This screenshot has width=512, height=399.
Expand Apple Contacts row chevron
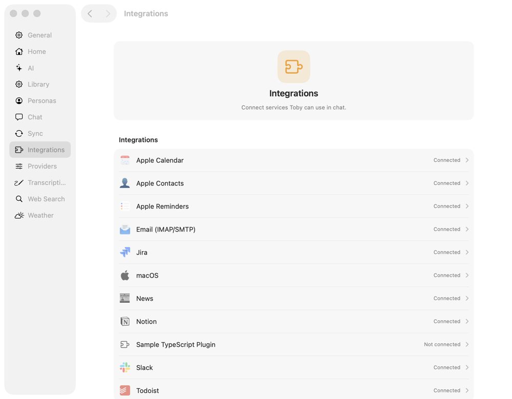tap(467, 183)
